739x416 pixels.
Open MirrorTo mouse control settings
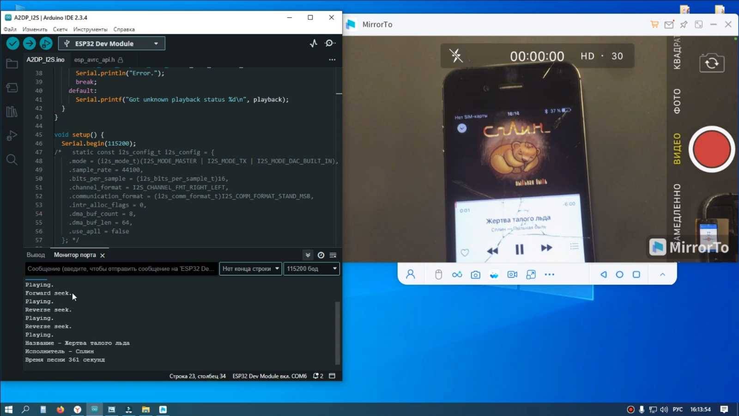click(x=438, y=274)
